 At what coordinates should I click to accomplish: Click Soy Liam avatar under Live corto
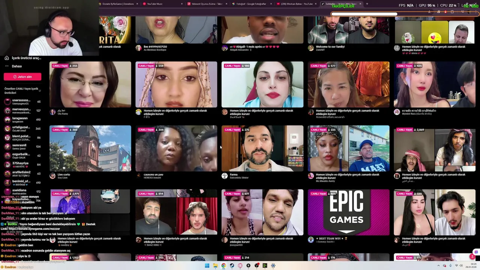tap(52, 176)
